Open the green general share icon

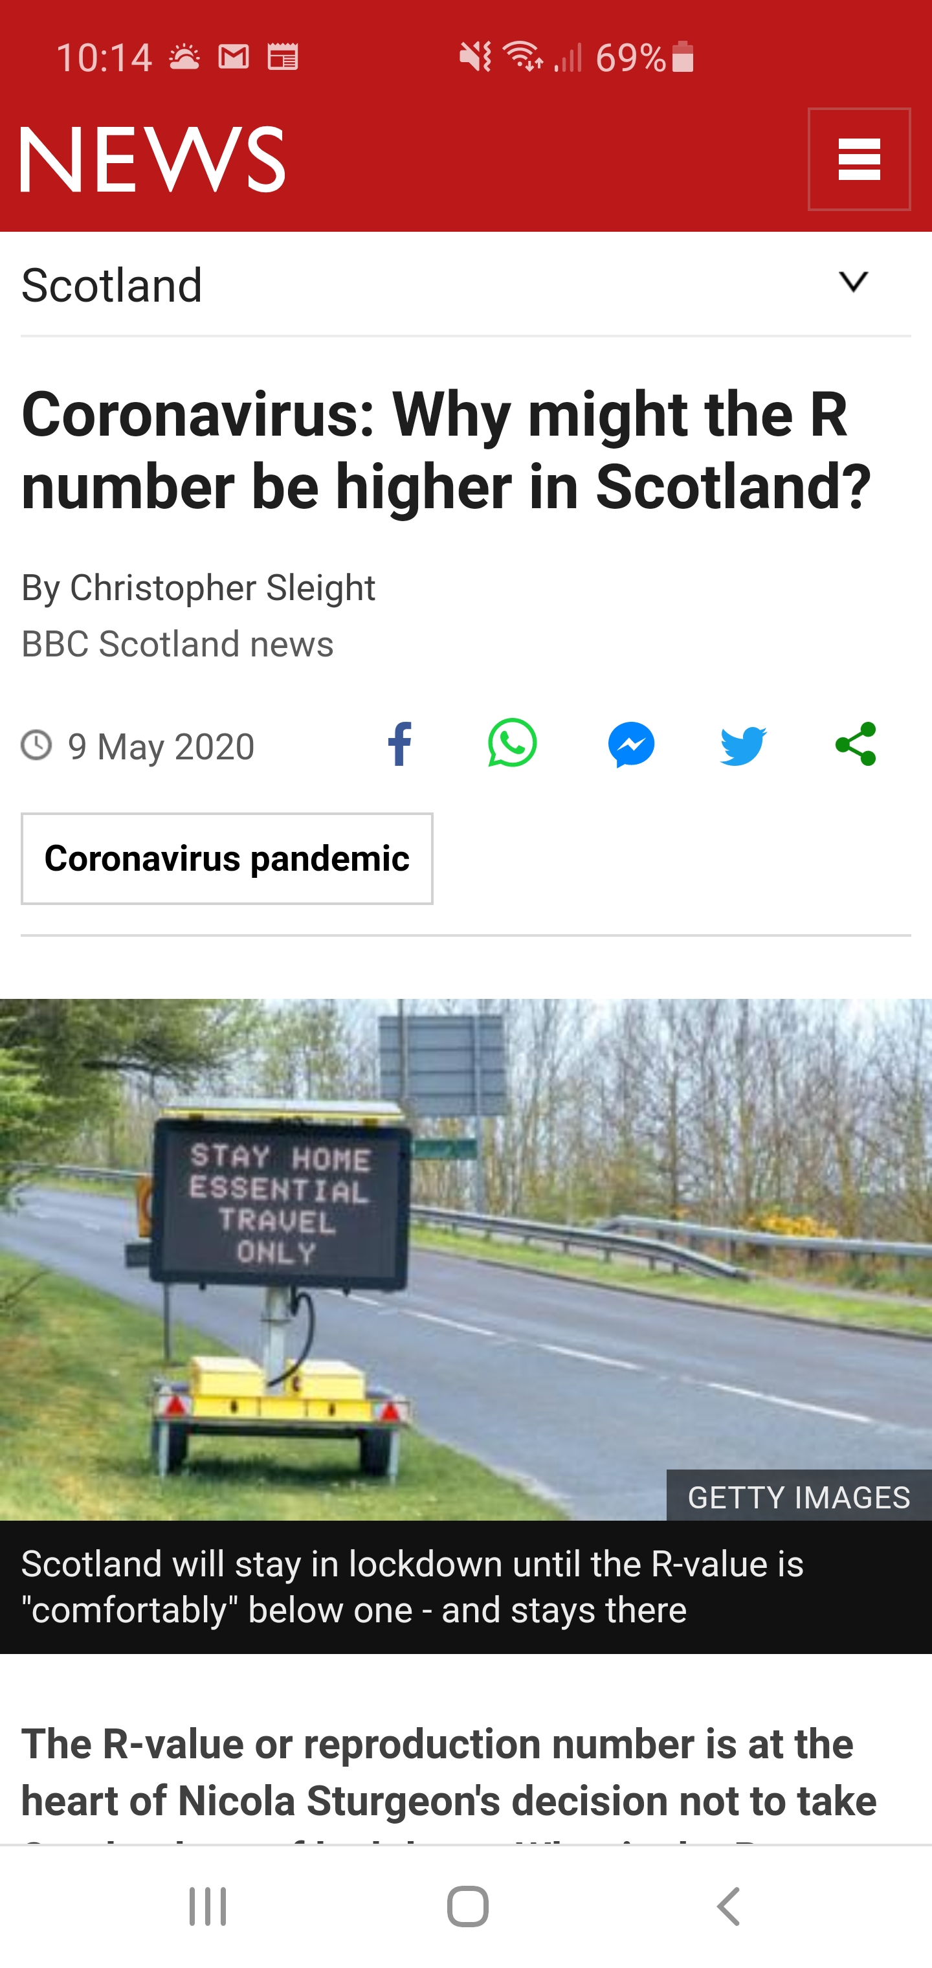pyautogui.click(x=856, y=744)
